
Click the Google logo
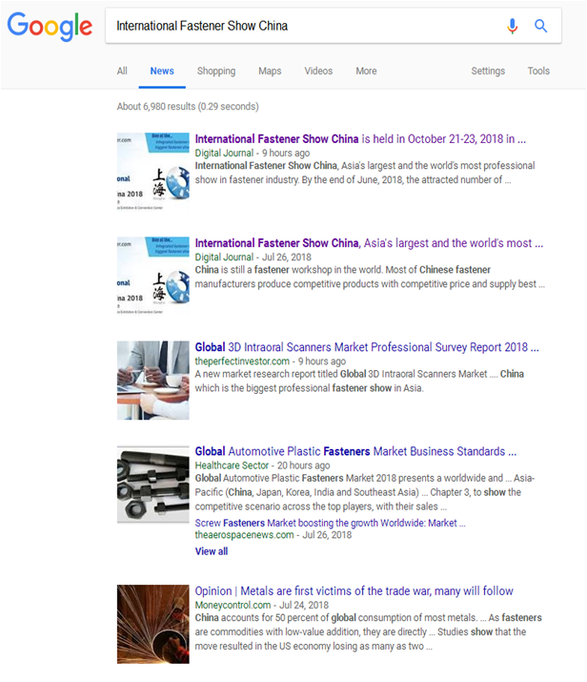(x=50, y=27)
